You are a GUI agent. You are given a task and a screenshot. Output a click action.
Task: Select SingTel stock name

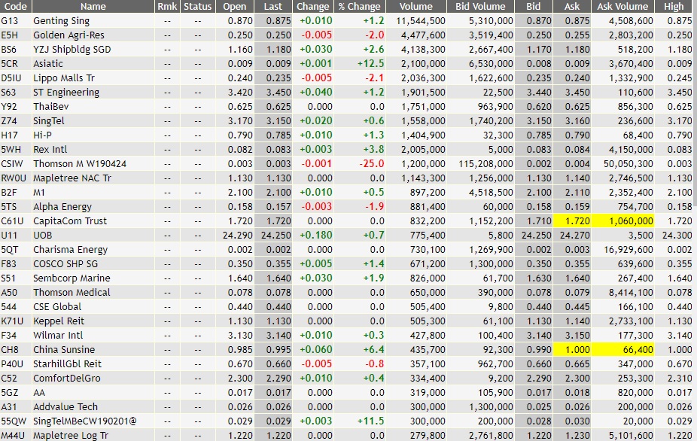click(49, 121)
